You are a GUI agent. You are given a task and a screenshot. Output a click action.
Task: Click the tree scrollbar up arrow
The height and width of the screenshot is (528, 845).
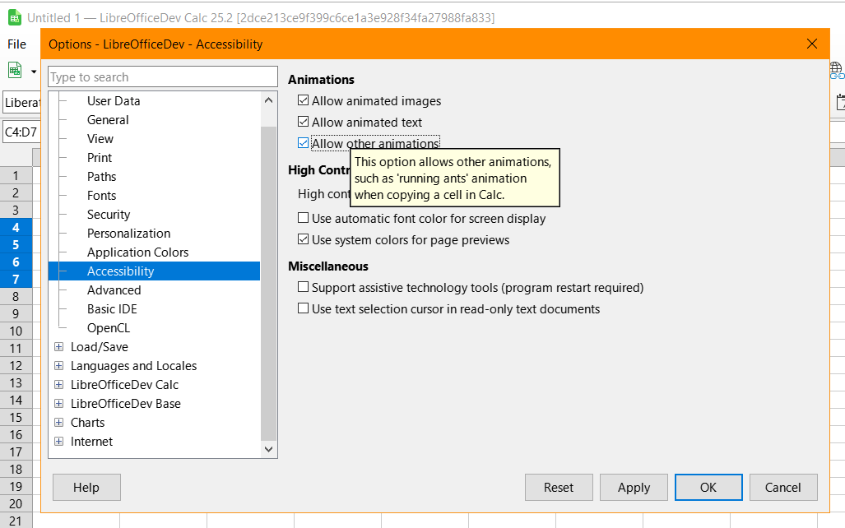point(269,100)
